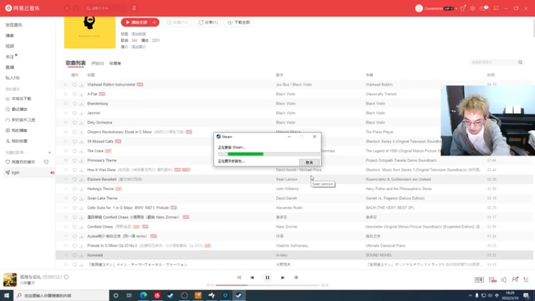This screenshot has height=301, width=535.
Task: Open the sound effects icon
Action: coord(492,280)
